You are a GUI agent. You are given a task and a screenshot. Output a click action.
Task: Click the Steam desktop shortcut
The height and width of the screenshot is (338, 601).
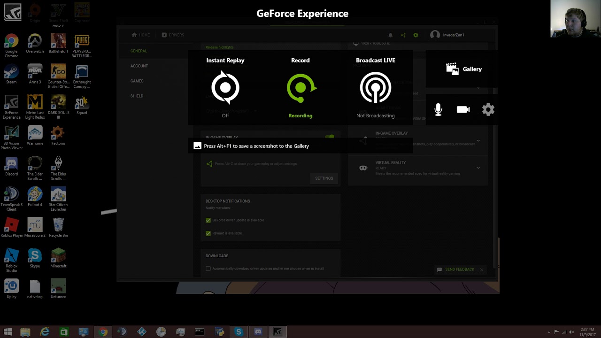(x=11, y=74)
